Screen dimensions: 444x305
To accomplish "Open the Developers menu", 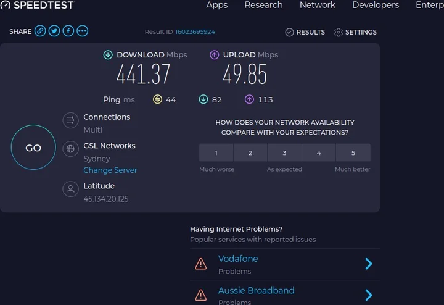I will click(x=376, y=5).
